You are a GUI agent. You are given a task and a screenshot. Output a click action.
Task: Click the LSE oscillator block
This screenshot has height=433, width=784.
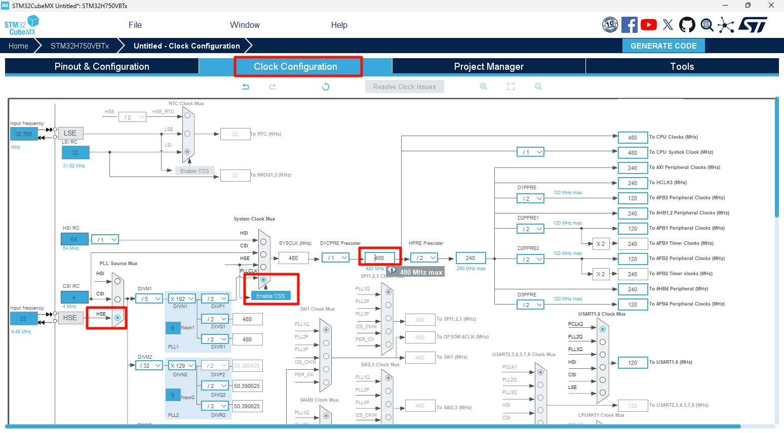point(70,133)
